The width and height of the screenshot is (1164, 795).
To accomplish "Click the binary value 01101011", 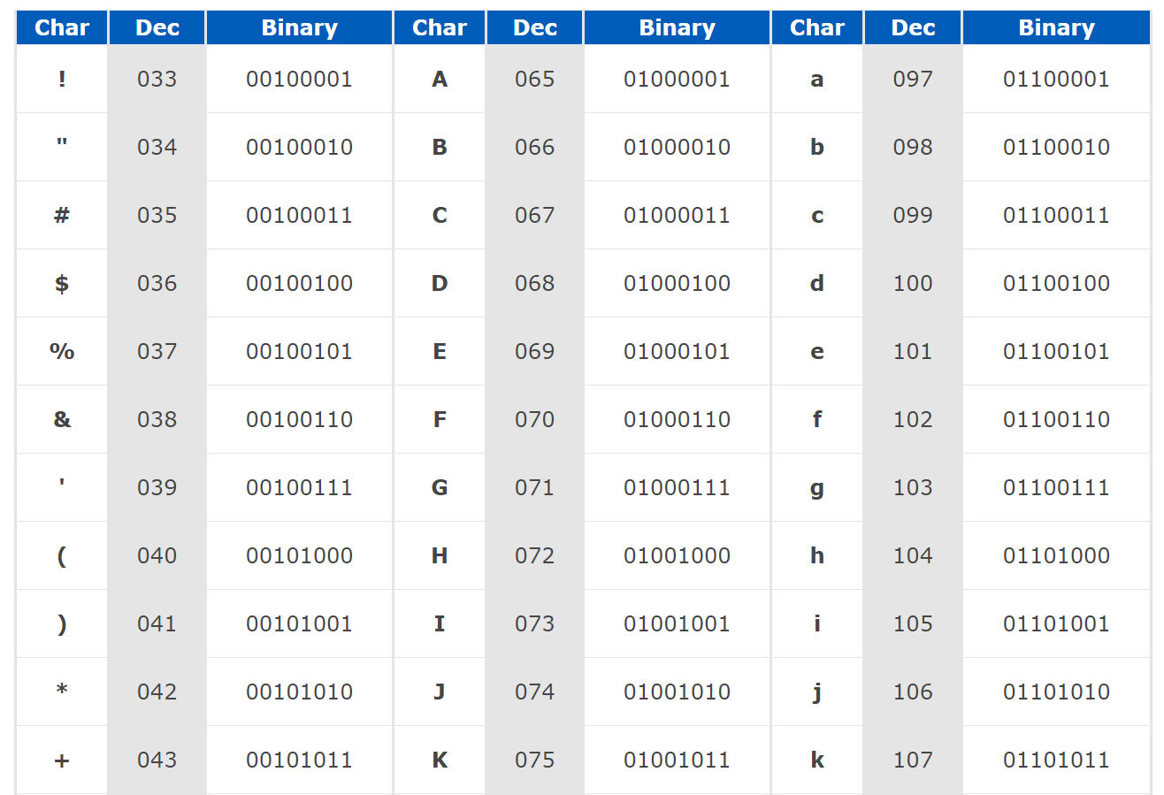I will click(x=1055, y=761).
